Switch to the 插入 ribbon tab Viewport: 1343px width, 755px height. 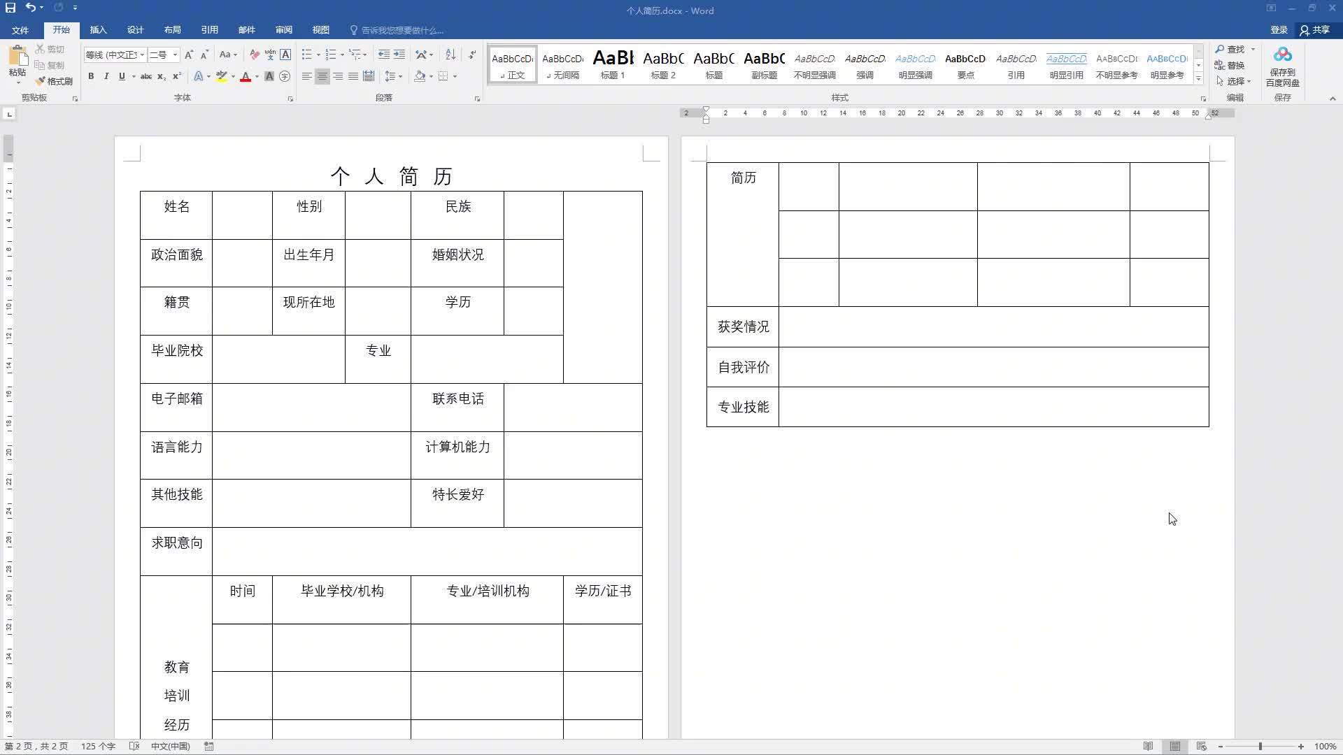tap(98, 30)
